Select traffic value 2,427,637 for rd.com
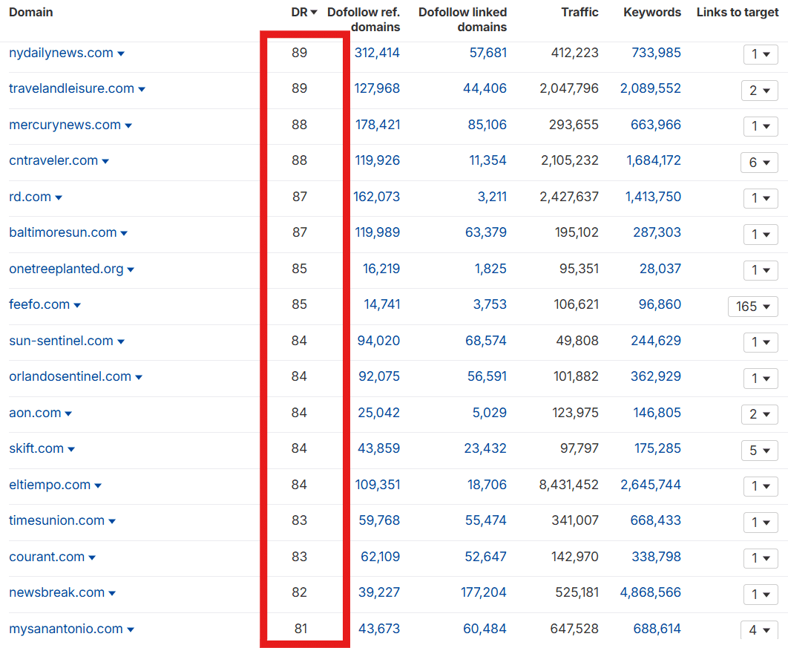 (x=569, y=197)
